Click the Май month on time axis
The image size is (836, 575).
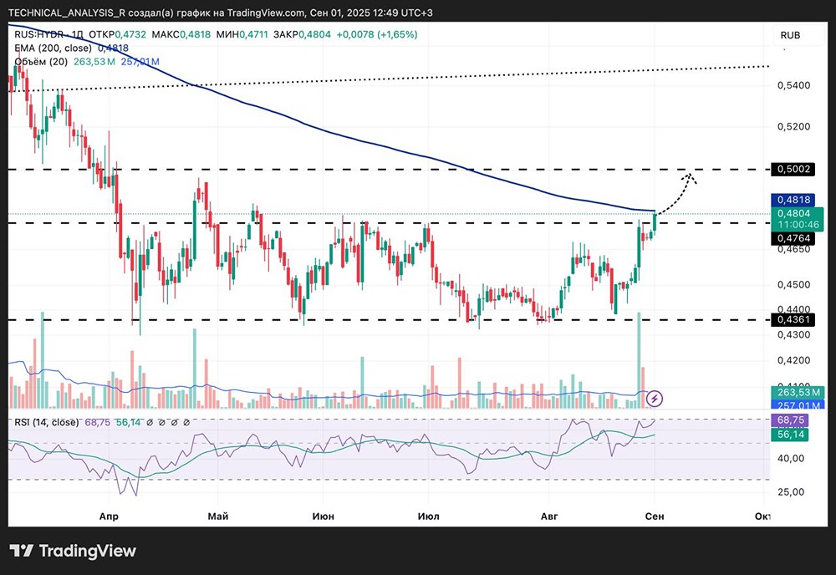click(x=218, y=516)
